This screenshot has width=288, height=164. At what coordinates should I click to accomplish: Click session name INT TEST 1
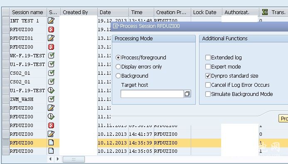click(25, 21)
